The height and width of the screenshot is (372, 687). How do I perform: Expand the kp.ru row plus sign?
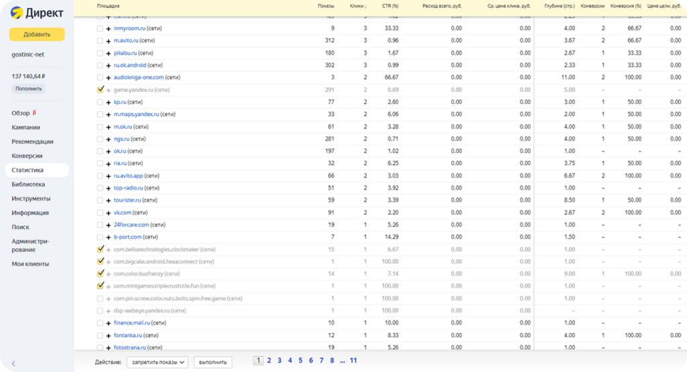pos(108,102)
